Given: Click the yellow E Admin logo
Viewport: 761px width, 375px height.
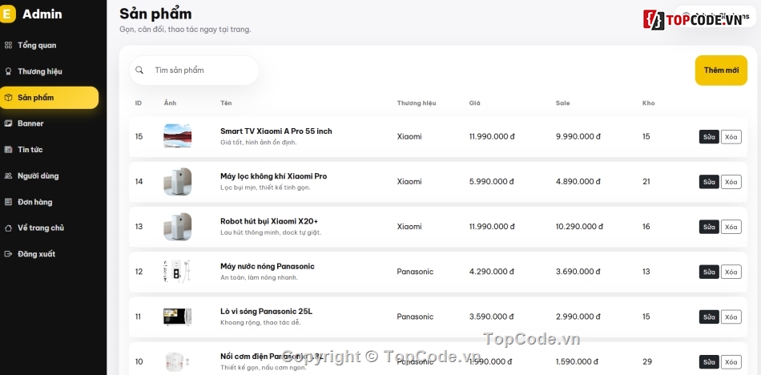Looking at the screenshot, I should [x=7, y=14].
